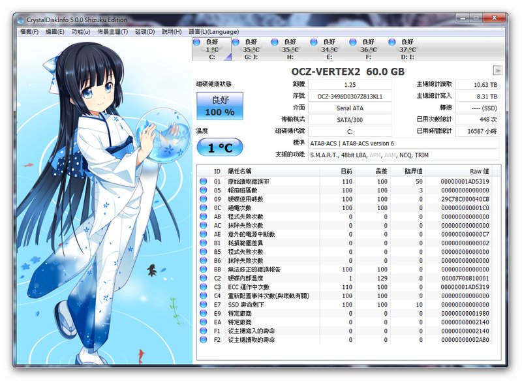Viewport: 522px width, 381px height.
Task: Click the 目前 column header
Action: pyautogui.click(x=337, y=172)
